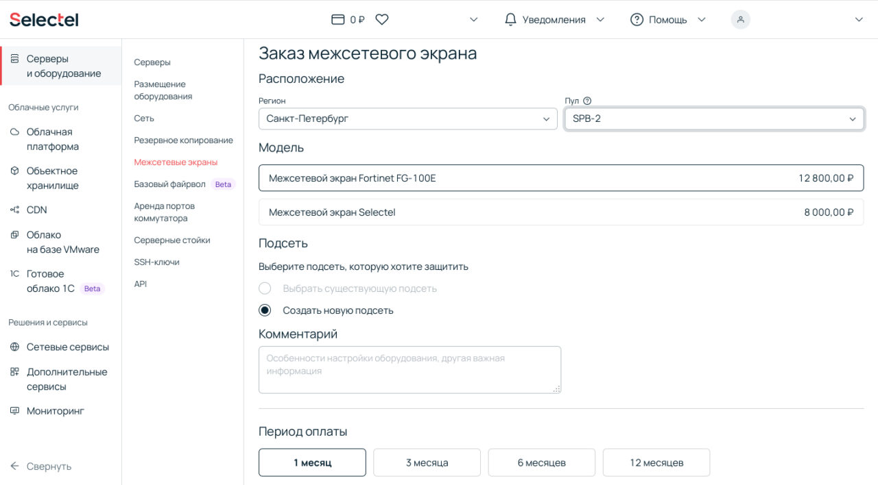Image resolution: width=878 pixels, height=485 pixels.
Task: Open the Регион dropdown Санкт-Петербург
Action: coord(408,119)
